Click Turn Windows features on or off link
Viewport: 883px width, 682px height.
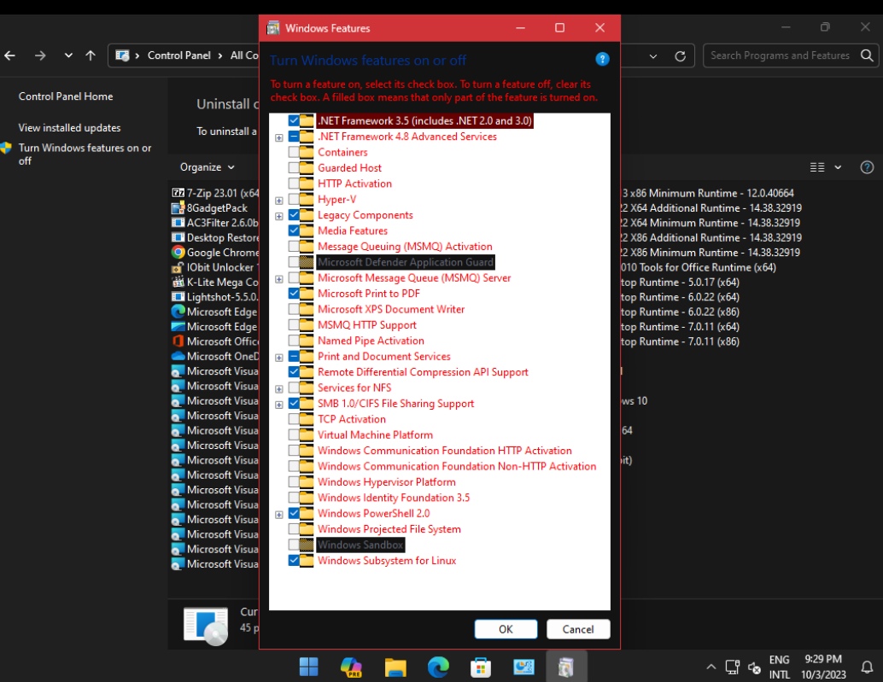pyautogui.click(x=85, y=154)
